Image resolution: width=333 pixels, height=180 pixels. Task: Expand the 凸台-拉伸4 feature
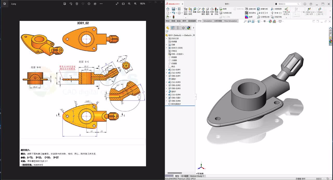click(166, 95)
